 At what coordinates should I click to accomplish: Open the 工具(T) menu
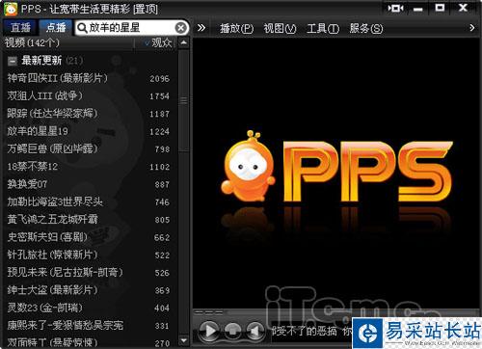pyautogui.click(x=323, y=28)
